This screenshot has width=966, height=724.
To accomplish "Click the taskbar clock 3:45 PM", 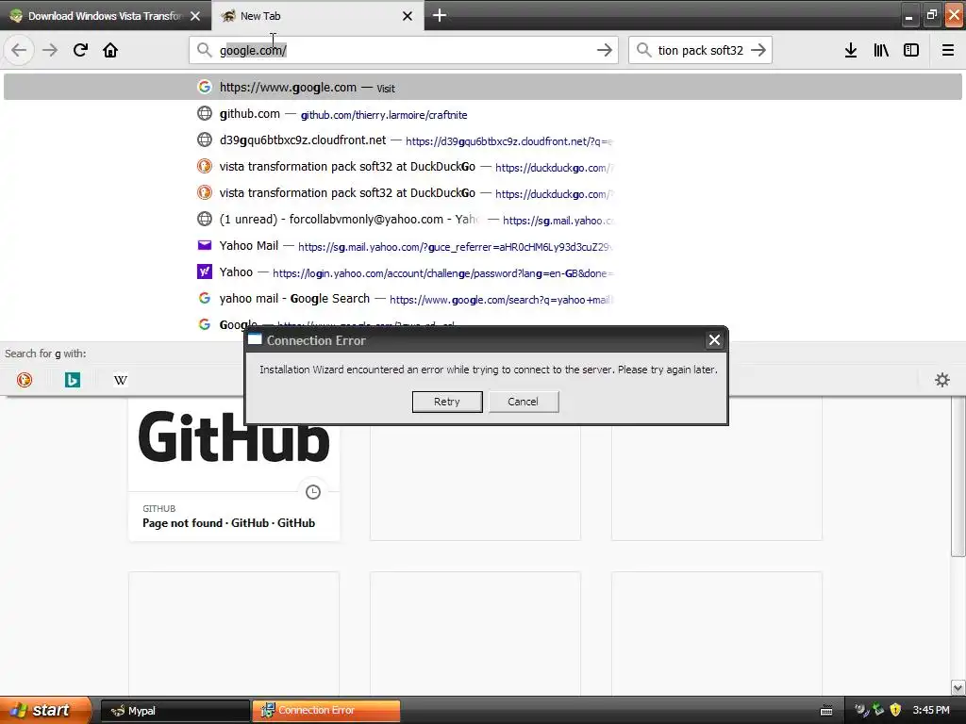I will coord(930,710).
